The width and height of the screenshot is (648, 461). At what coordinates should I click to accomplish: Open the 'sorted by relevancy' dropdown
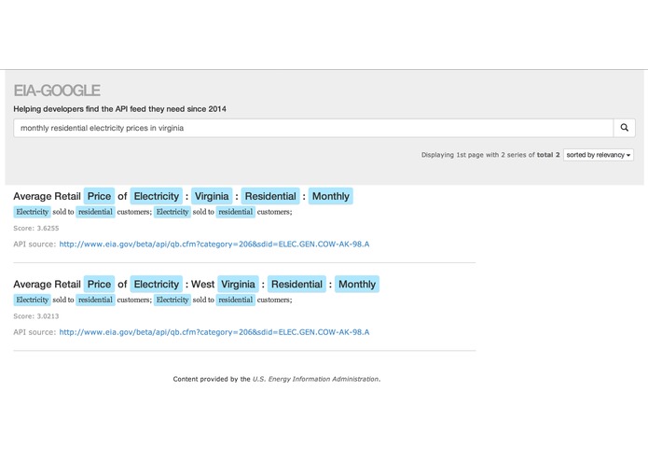[x=598, y=155]
